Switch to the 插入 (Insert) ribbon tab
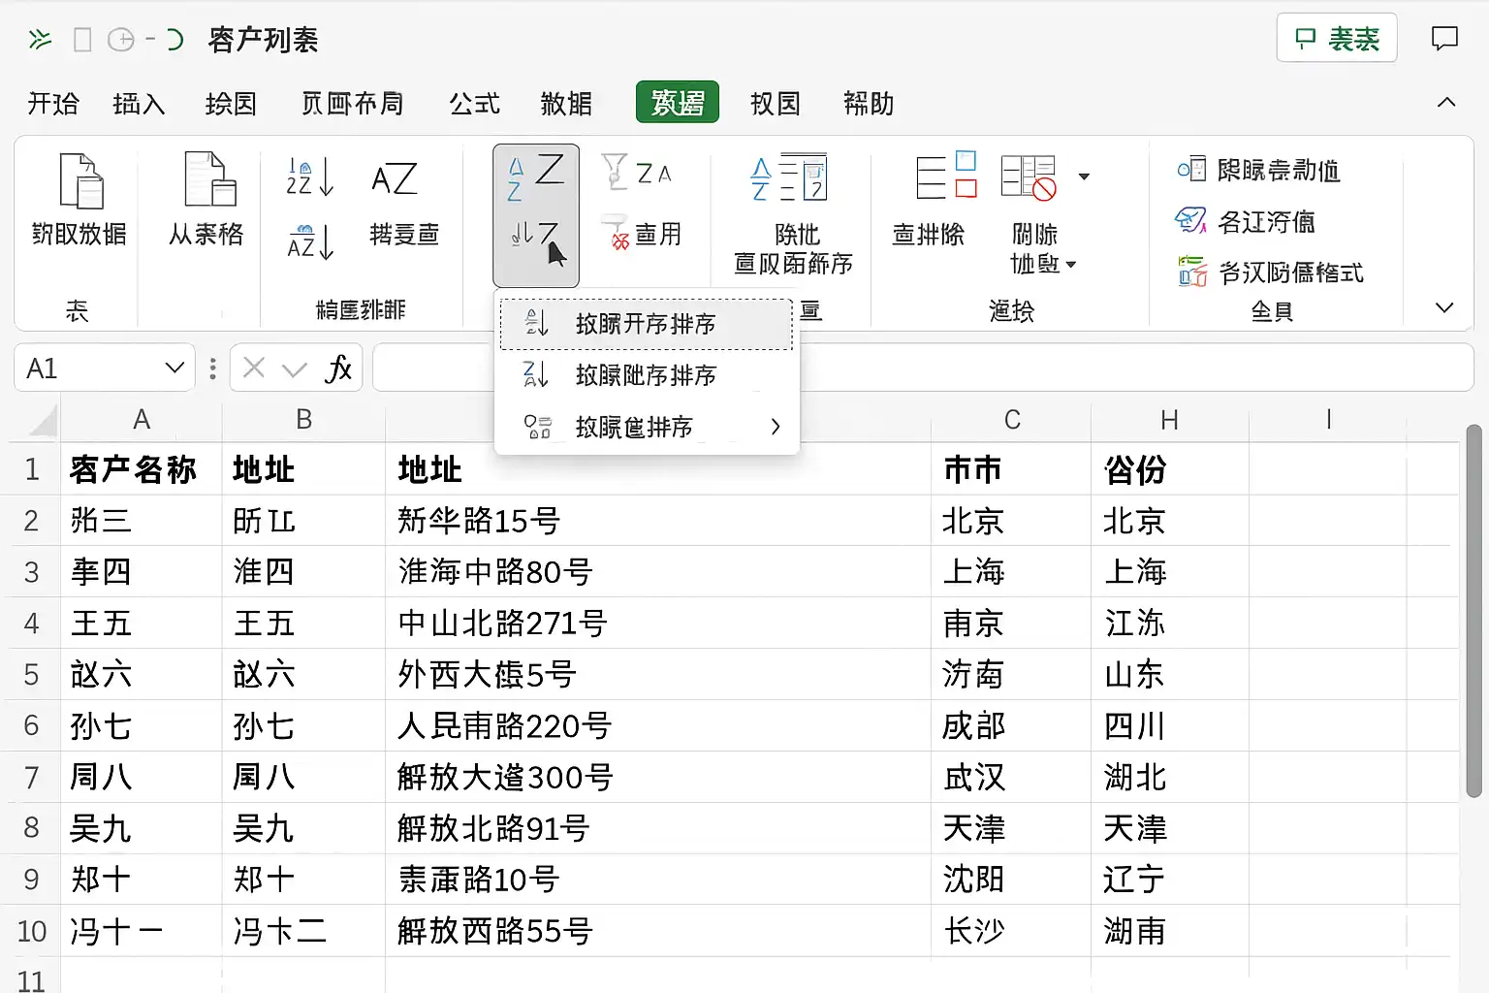Viewport: 1489px width, 993px height. click(139, 104)
